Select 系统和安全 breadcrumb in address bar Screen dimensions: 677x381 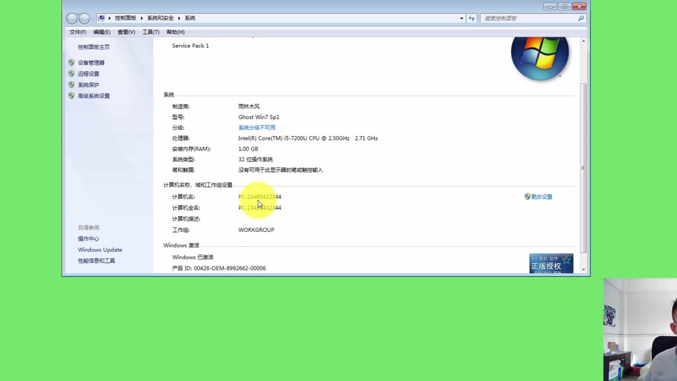tap(160, 18)
